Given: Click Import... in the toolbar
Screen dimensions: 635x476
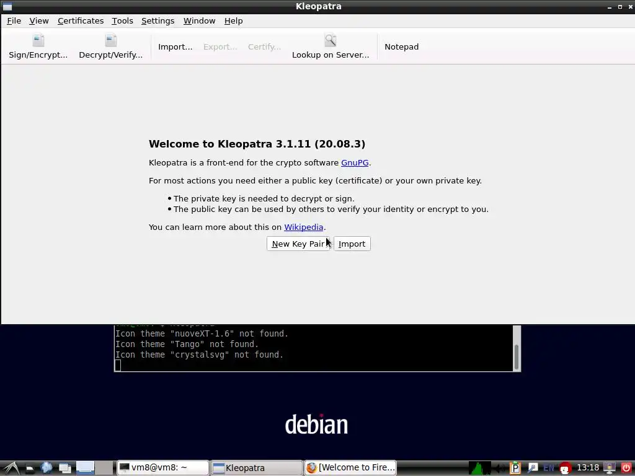Looking at the screenshot, I should [x=175, y=46].
